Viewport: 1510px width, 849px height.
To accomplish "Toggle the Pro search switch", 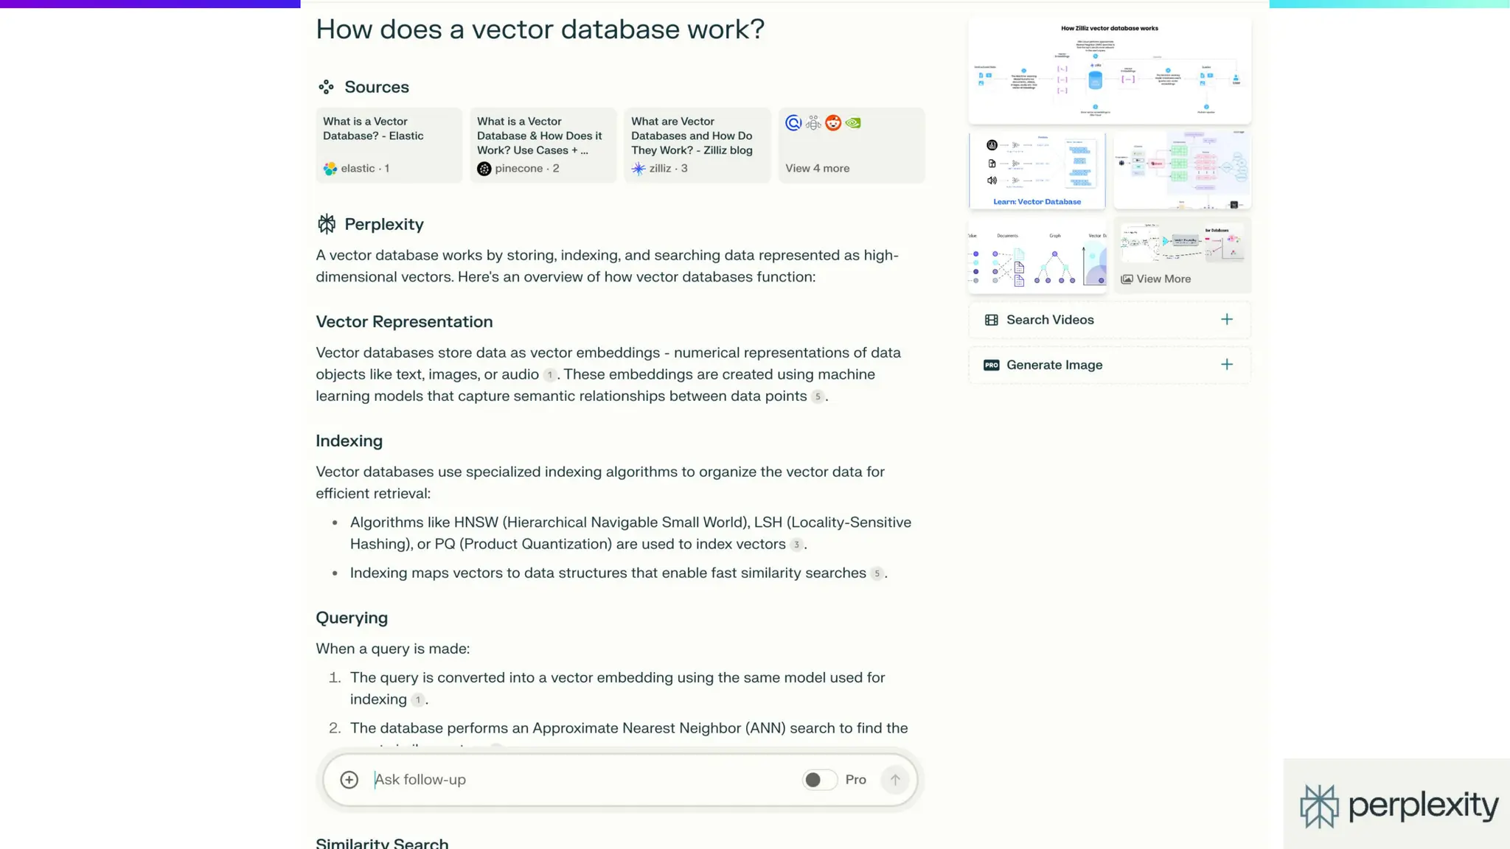I will (819, 780).
